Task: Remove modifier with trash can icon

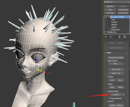Action: point(119,37)
